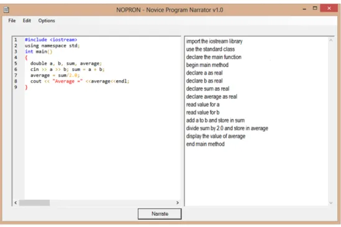Click line number 5 in the gutter

coord(16,63)
